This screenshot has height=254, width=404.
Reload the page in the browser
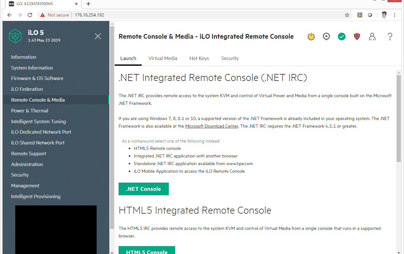[30, 15]
